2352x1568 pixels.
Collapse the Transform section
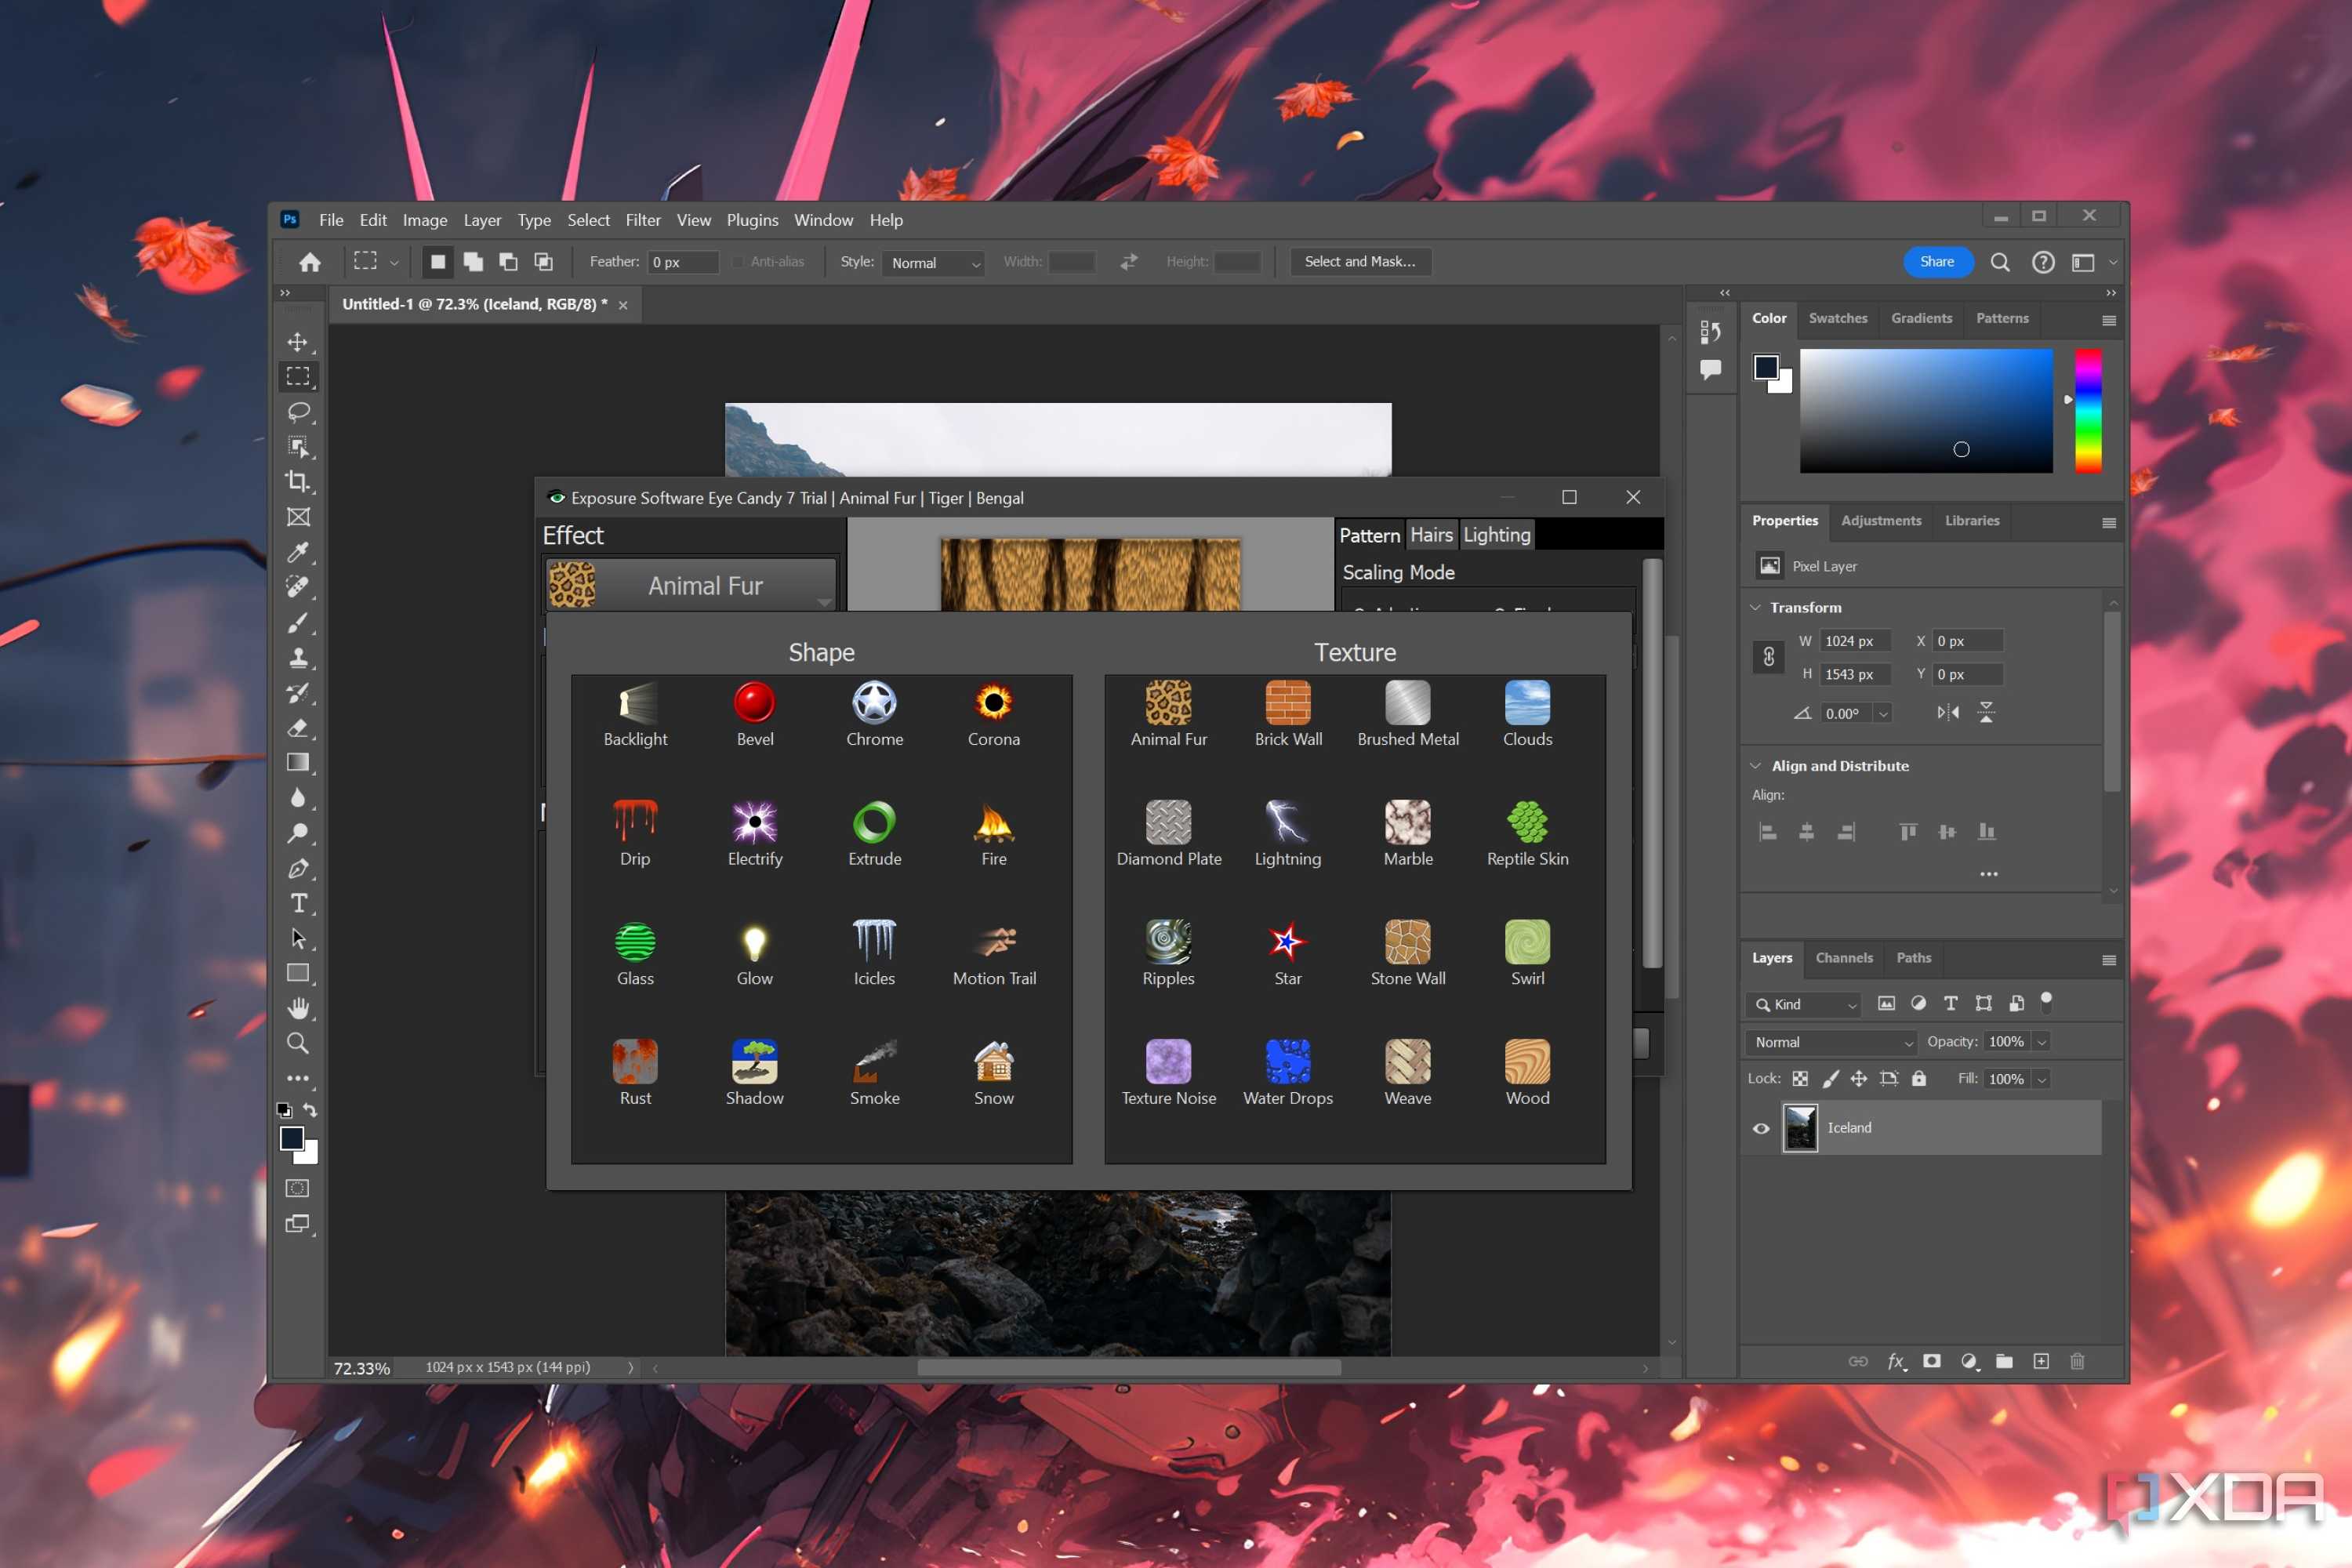click(x=1755, y=608)
